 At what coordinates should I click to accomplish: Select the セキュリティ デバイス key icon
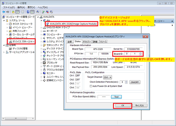44,45
